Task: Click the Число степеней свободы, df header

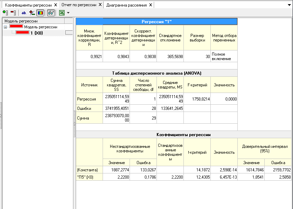Action: pos(143,85)
